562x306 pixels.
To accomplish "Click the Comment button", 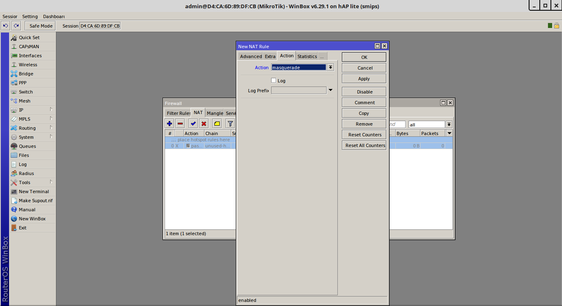I will (x=364, y=103).
